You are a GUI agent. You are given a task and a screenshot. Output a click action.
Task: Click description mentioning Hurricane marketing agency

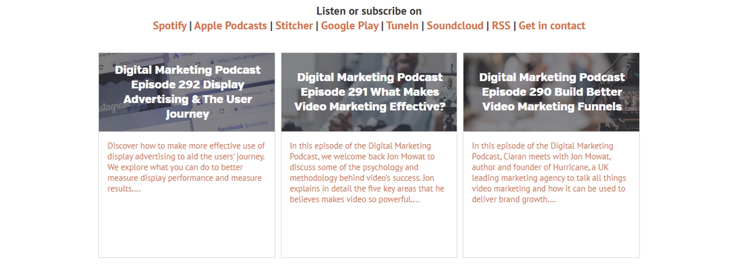coord(549,172)
